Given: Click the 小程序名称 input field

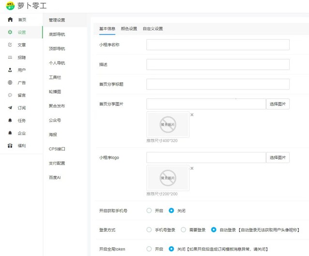Looking at the screenshot, I should coord(218,45).
